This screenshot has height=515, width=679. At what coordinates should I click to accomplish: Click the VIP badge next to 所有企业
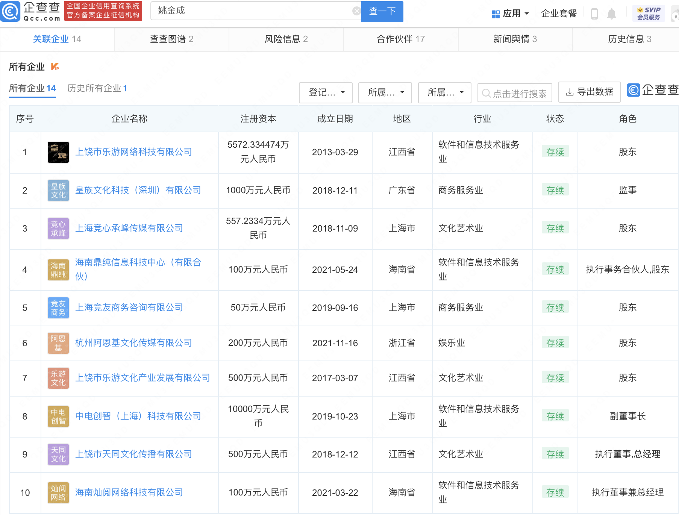[x=55, y=67]
